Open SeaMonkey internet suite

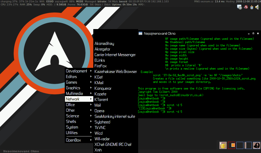(116, 116)
